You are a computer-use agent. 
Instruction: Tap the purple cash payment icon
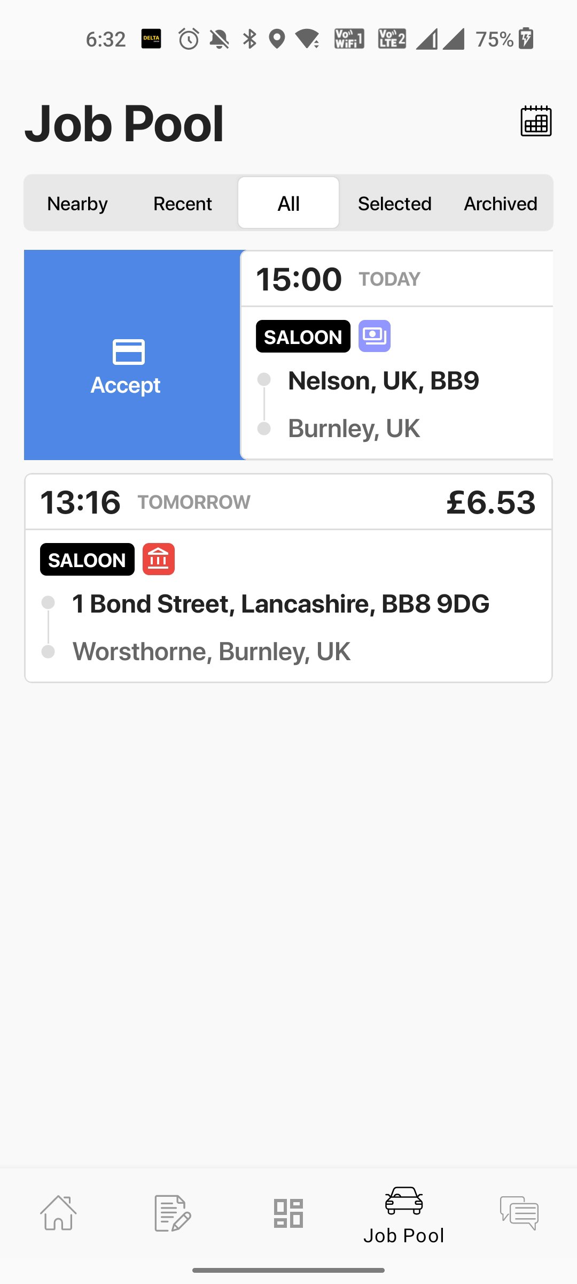pyautogui.click(x=375, y=336)
